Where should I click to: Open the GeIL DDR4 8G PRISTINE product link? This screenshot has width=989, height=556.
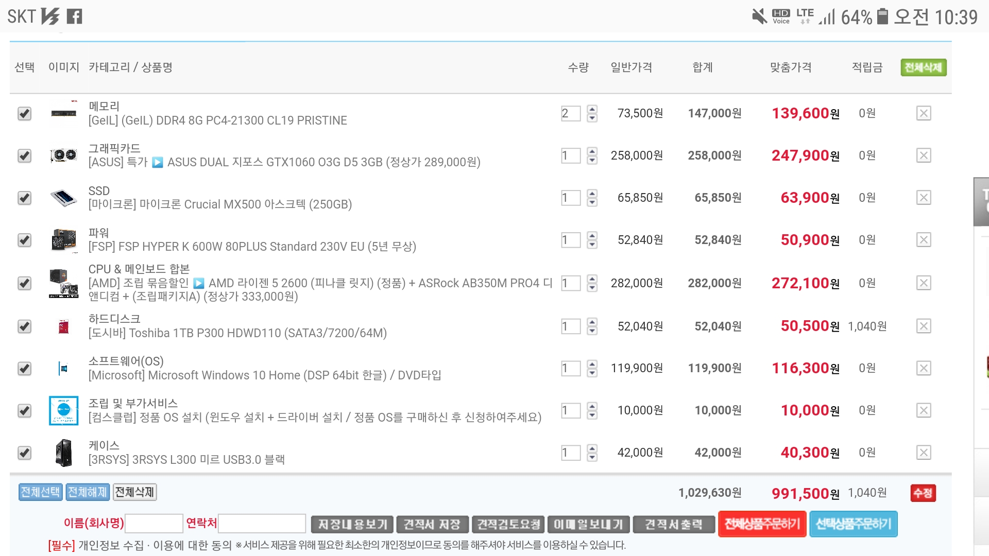[217, 120]
